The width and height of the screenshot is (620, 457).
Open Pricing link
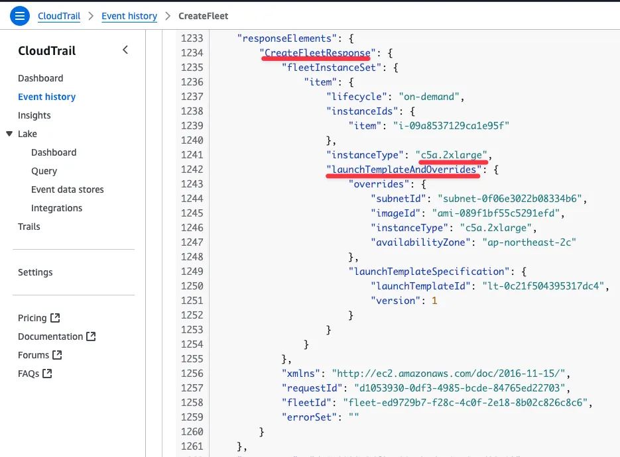coord(32,318)
